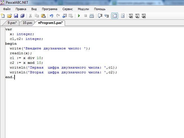Screen dimensions: 184x138
Task: Save the current file using the floppy icon
Action: 16,16
